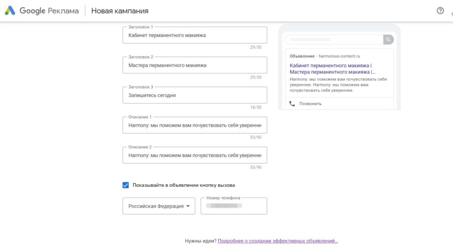Focus the Описание 1 text field
Image resolution: width=453 pixels, height=247 pixels.
195,125
